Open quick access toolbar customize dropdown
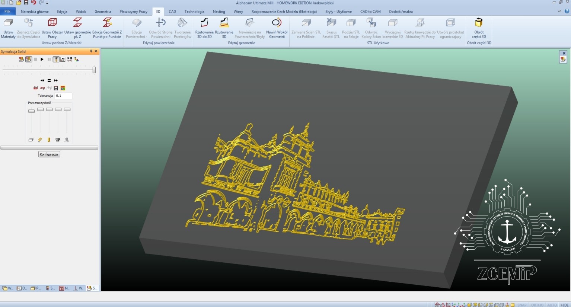 point(47,3)
